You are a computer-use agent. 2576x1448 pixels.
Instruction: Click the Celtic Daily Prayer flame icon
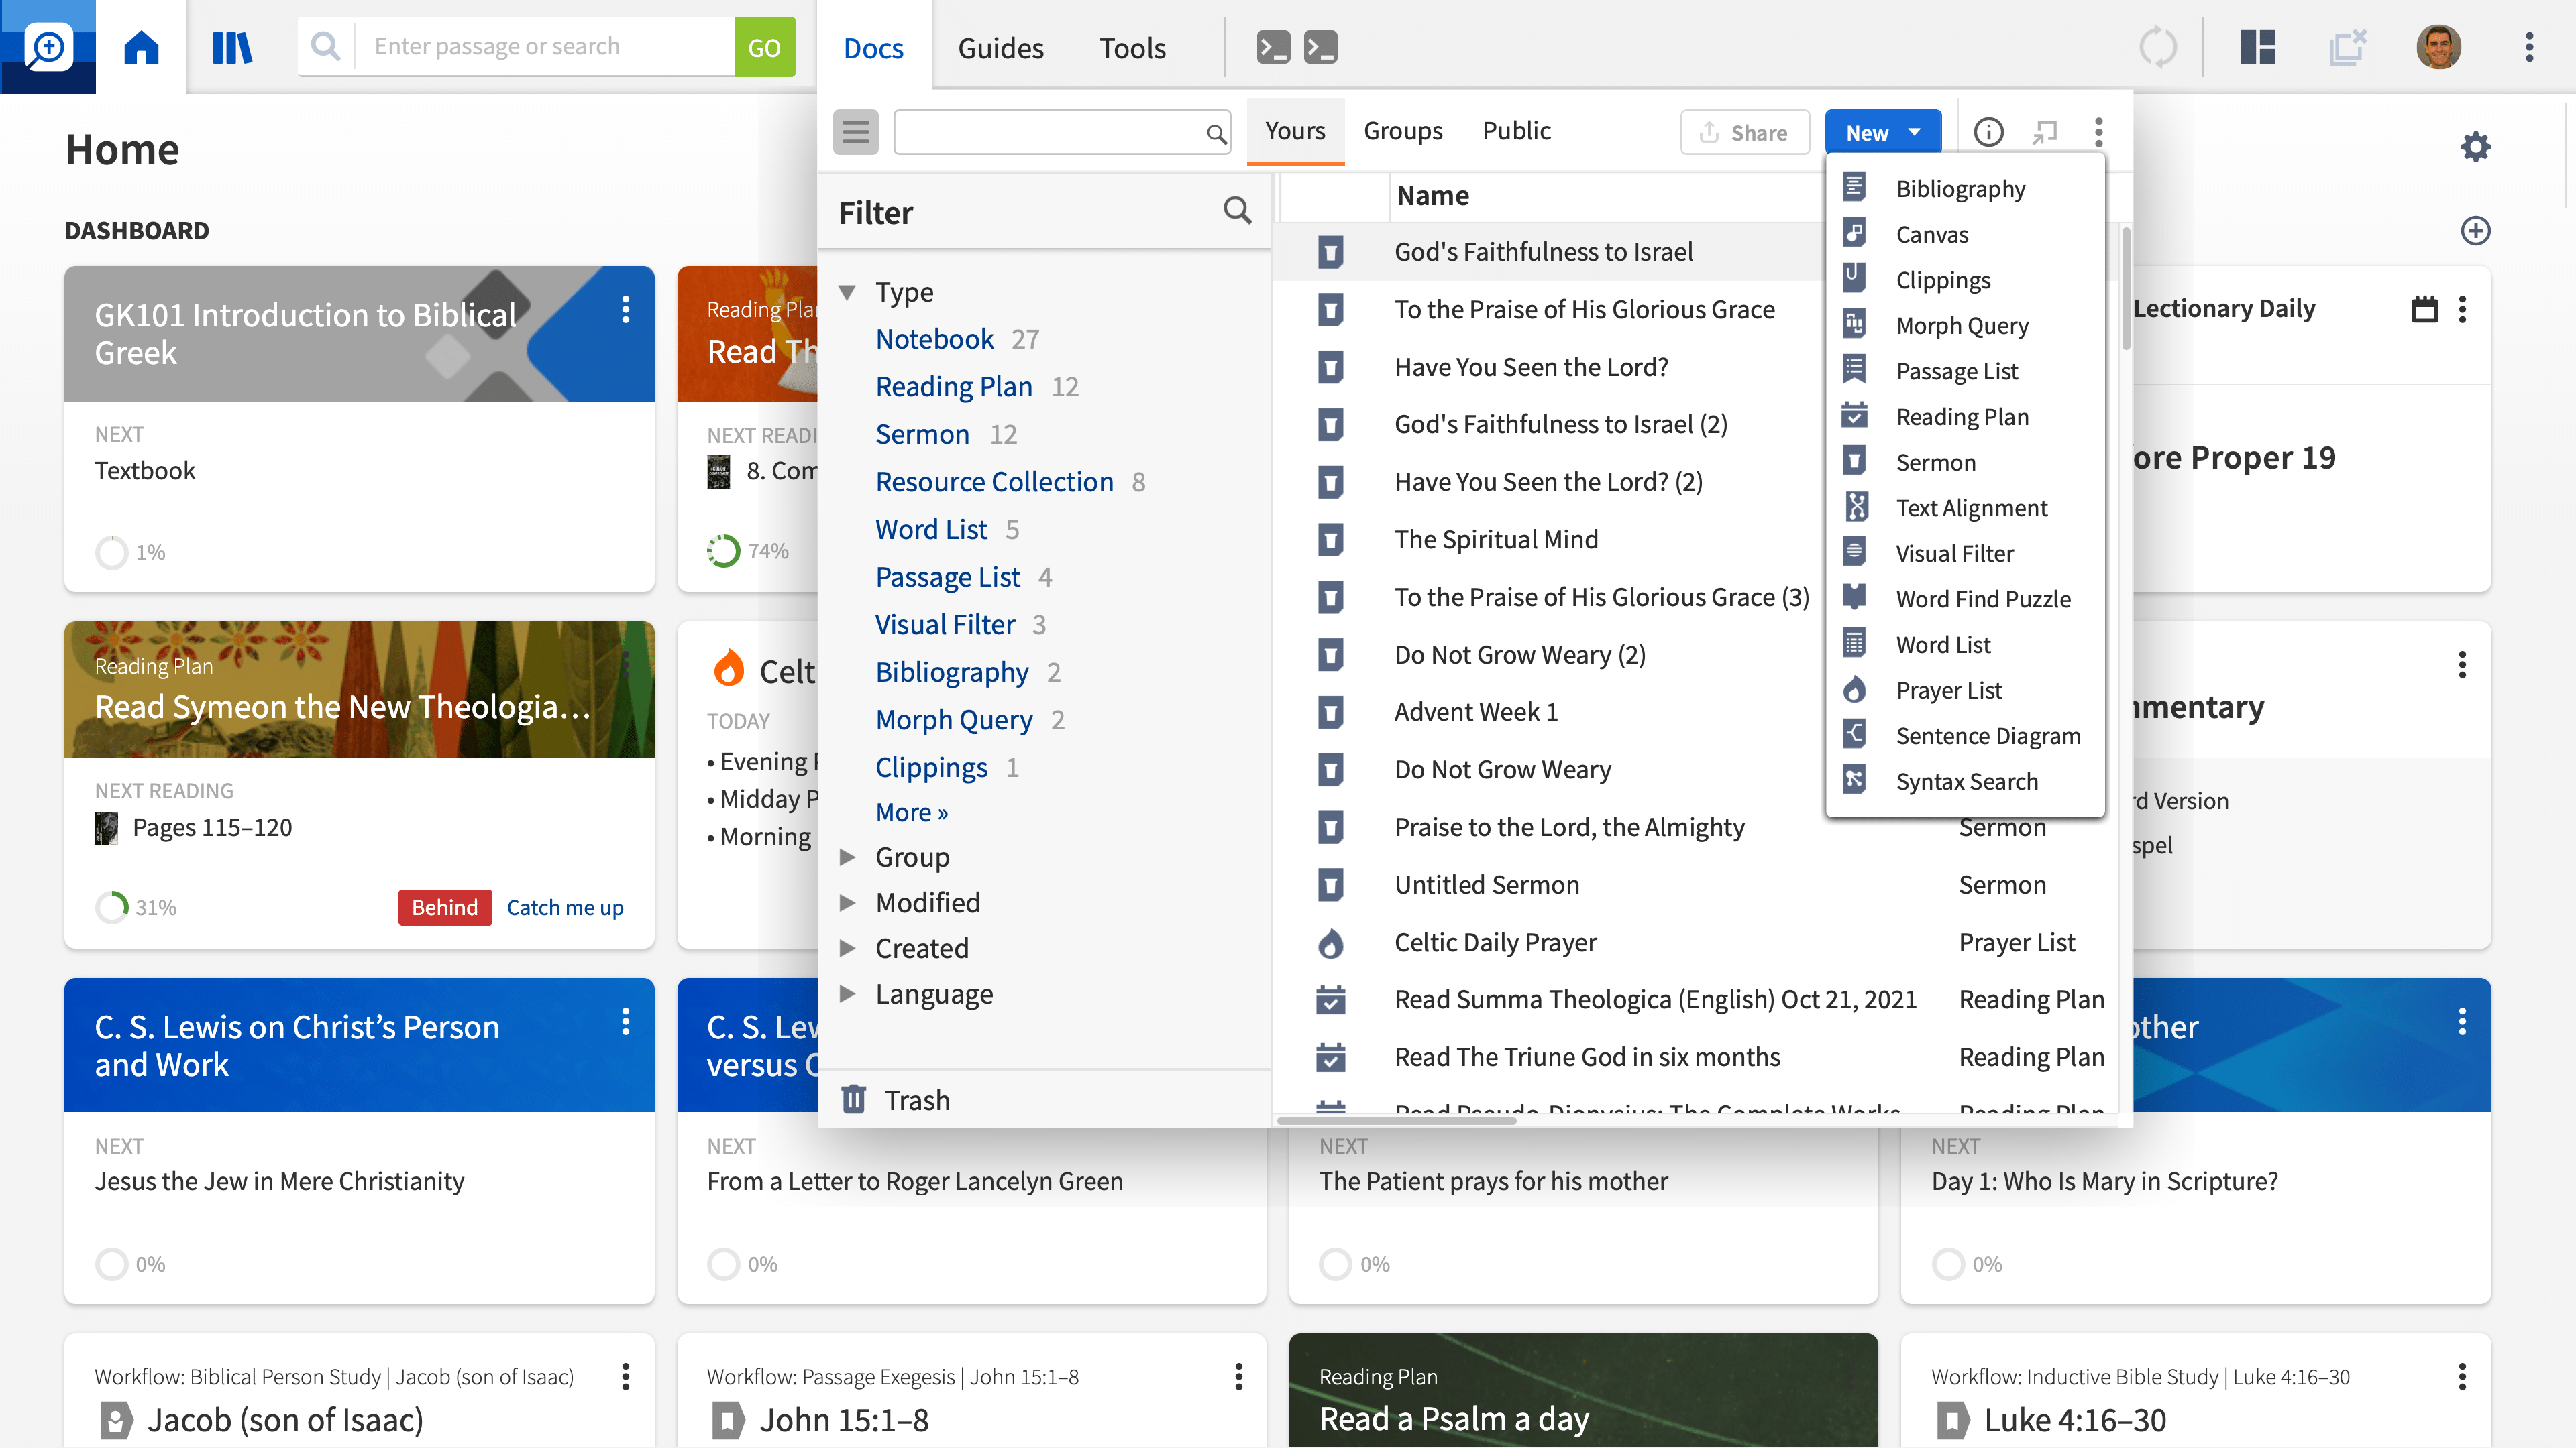click(1330, 943)
